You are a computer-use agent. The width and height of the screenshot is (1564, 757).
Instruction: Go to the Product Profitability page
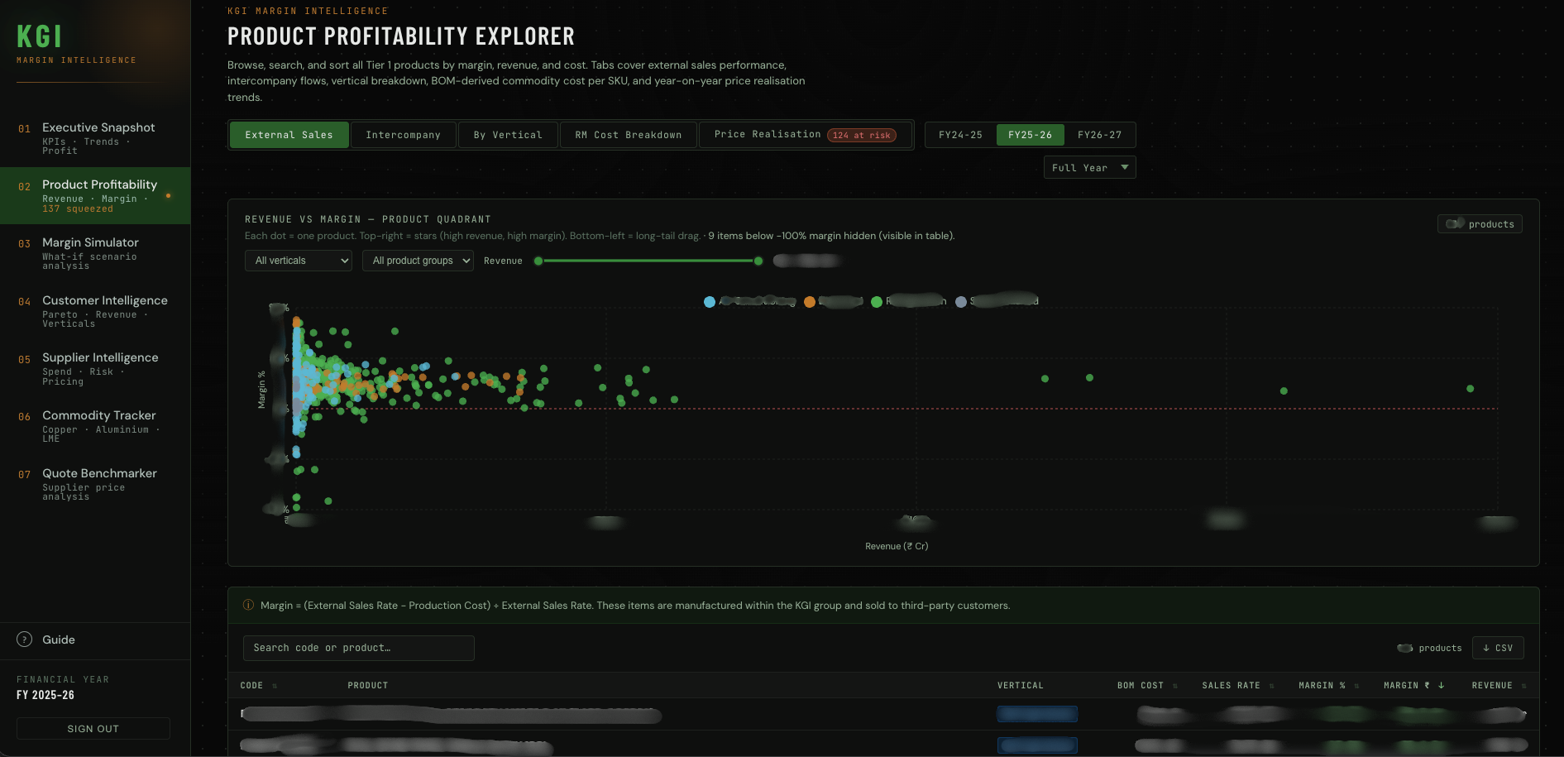coord(95,196)
